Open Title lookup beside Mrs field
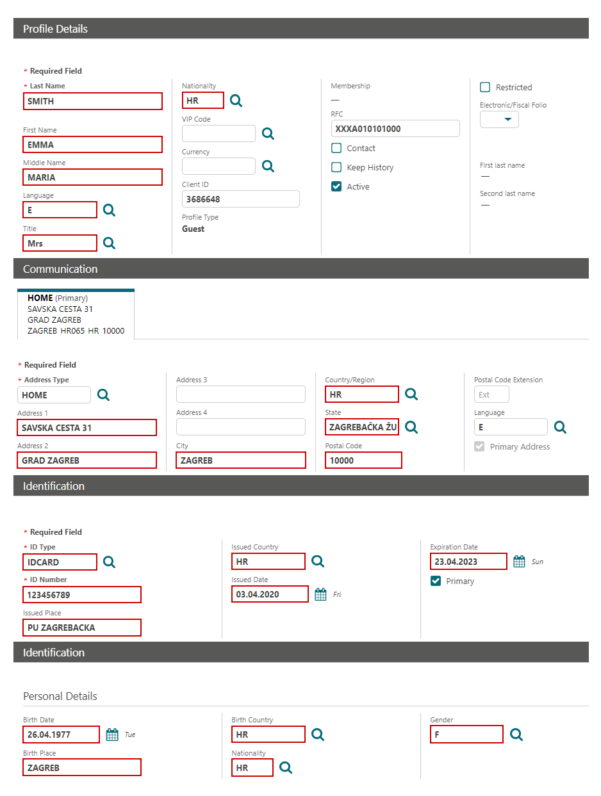The width and height of the screenshot is (601, 796). click(x=109, y=243)
